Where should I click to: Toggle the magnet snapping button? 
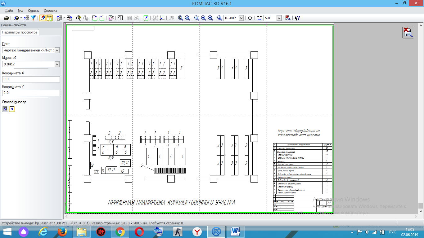click(43, 18)
